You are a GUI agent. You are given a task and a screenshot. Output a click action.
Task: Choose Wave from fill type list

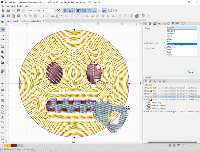[x=182, y=49]
